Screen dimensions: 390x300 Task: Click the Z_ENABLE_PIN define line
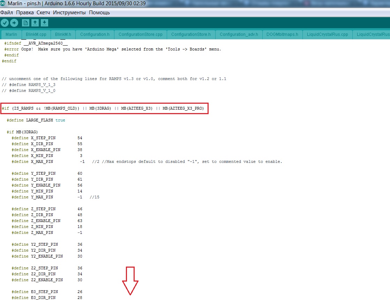coord(47,221)
